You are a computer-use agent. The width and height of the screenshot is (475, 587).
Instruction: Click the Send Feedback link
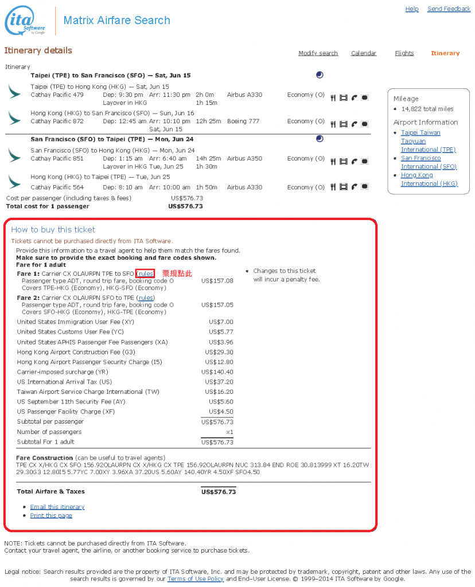(449, 9)
